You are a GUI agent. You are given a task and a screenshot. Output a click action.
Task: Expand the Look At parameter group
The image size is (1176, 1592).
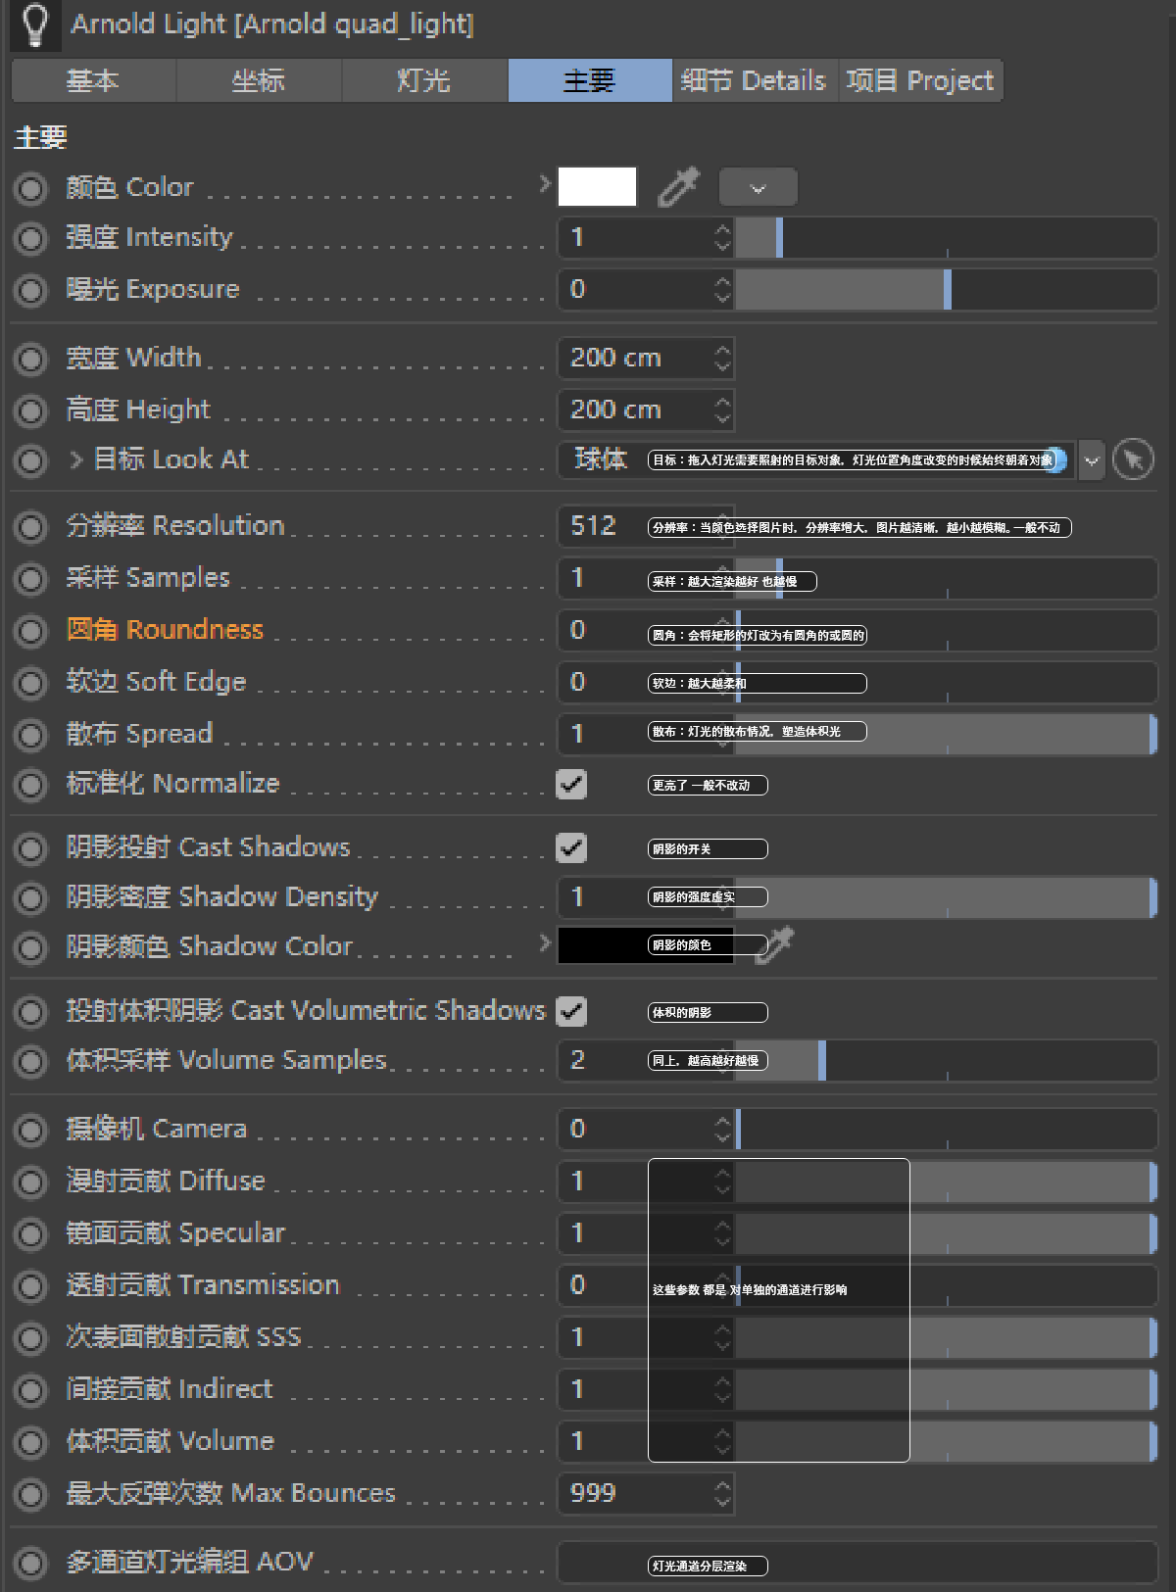(76, 458)
